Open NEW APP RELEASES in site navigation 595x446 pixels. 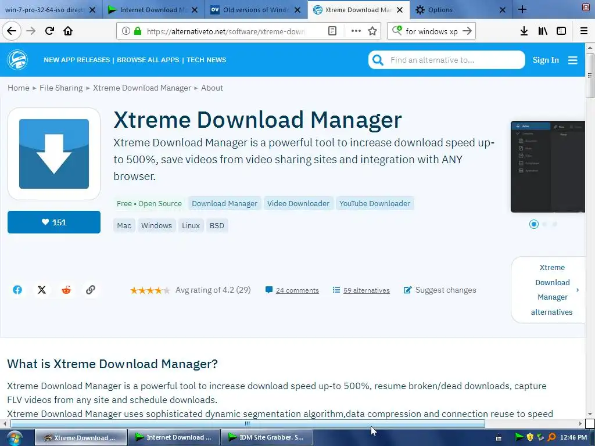pos(77,60)
